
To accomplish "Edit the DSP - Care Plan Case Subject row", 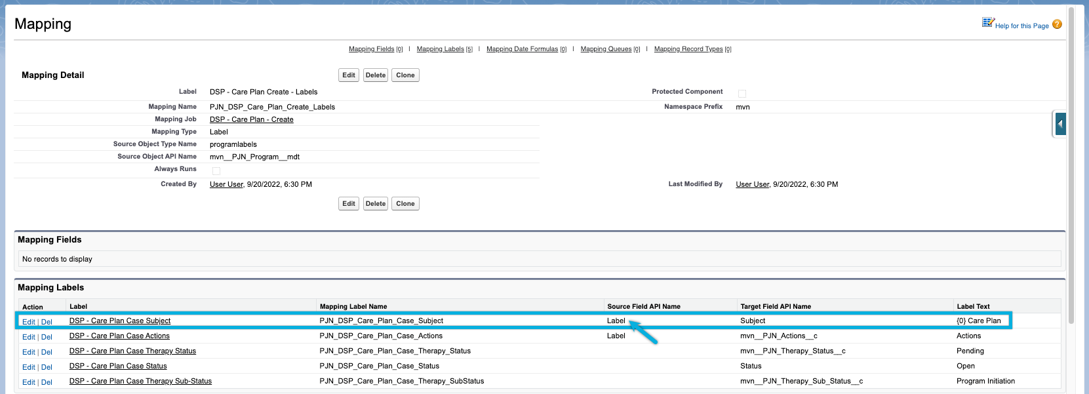I will 29,322.
